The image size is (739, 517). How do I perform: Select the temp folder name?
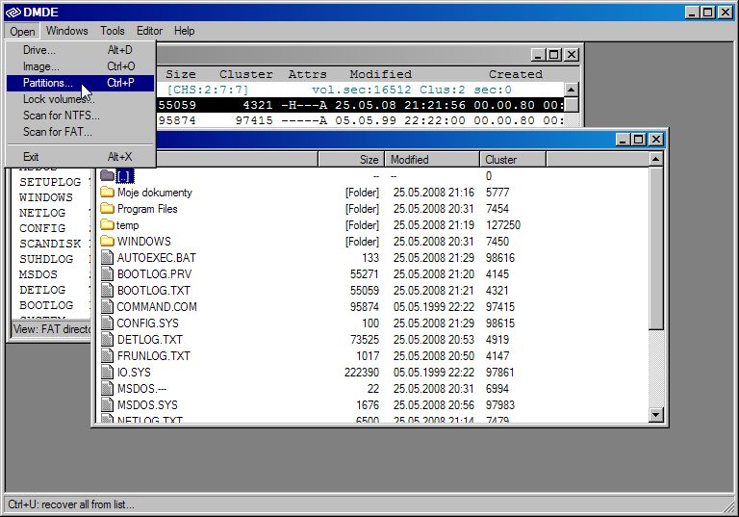128,225
